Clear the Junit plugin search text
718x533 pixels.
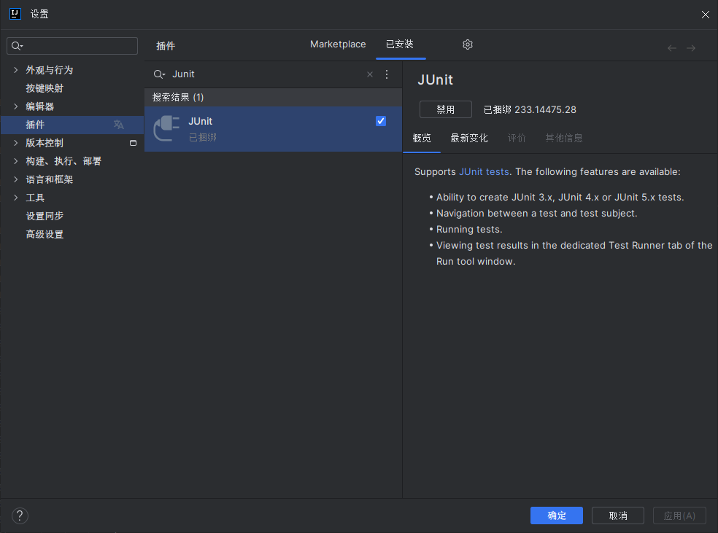tap(370, 74)
